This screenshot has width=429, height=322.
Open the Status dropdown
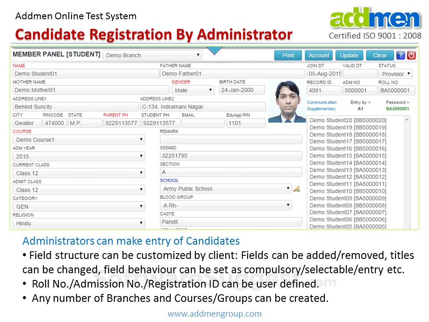(396, 74)
